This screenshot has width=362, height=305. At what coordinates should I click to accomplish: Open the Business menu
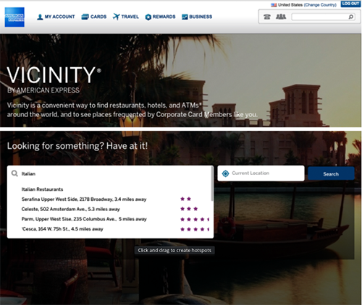(197, 17)
